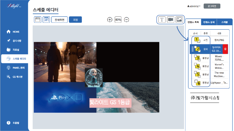Open 도움말 help at the sidebar bottom
Viewport: 234px width, 131px height.
coord(13,123)
